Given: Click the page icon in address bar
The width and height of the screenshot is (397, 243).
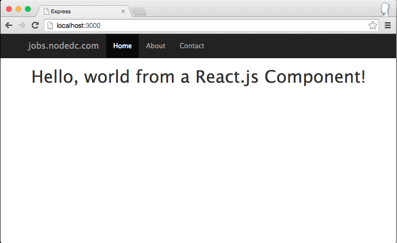Looking at the screenshot, I should click(50, 26).
